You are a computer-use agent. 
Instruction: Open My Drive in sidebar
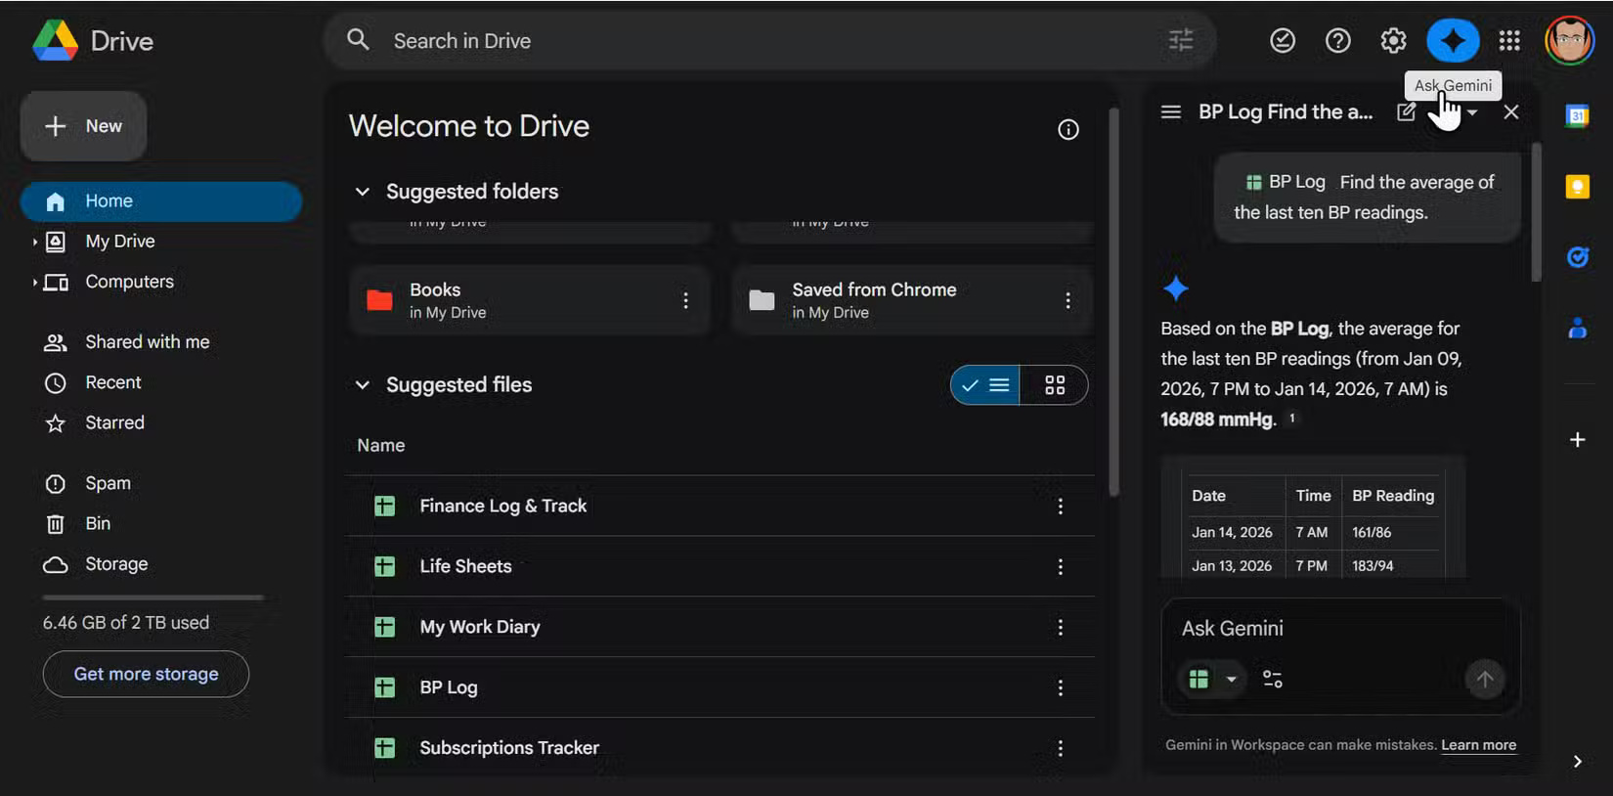120,242
